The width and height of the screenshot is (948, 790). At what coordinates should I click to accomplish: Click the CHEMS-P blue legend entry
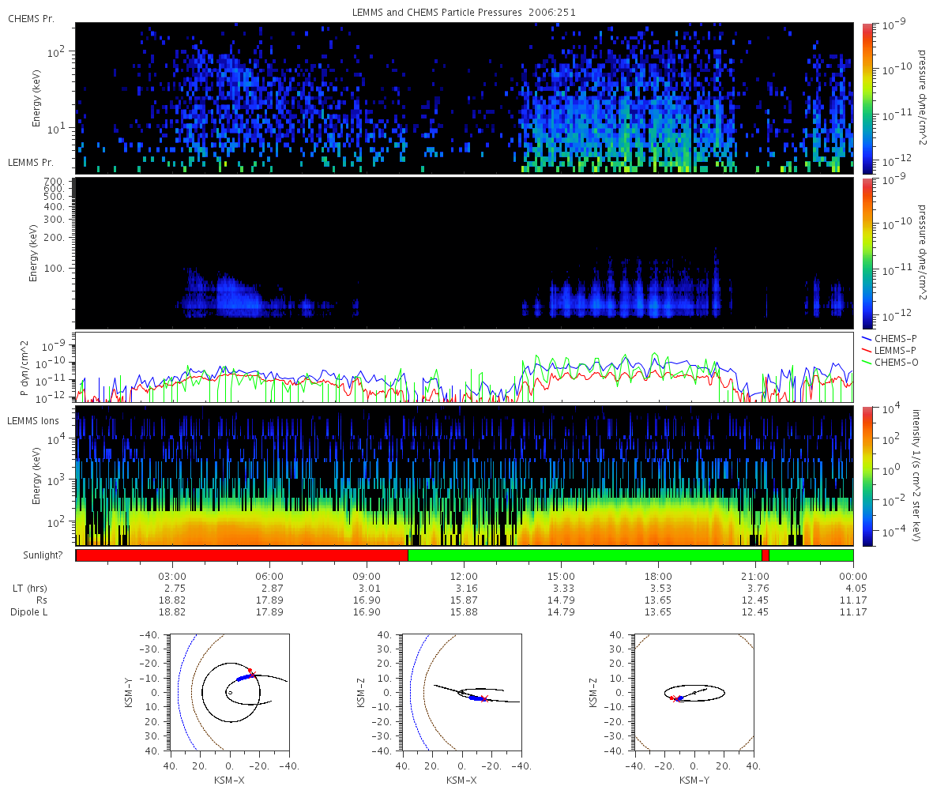pos(890,337)
